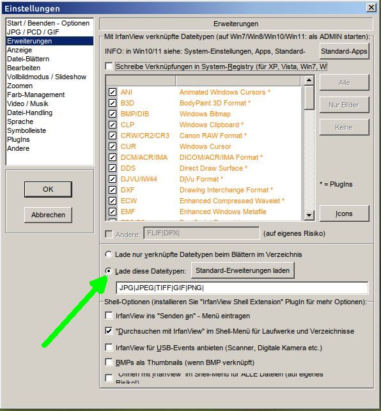Image resolution: width=381 pixels, height=411 pixels.
Task: Disable Durchsuchen mit IrfanView shell option
Action: click(x=109, y=331)
